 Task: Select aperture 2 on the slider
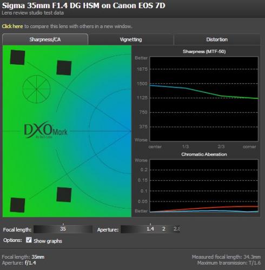[x=164, y=229]
